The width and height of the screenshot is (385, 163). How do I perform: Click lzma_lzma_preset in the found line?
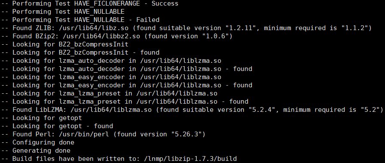90,101
